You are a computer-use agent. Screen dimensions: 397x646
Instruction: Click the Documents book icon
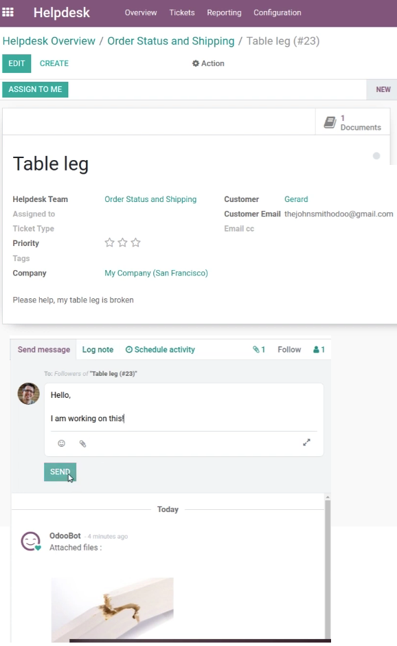pos(330,122)
